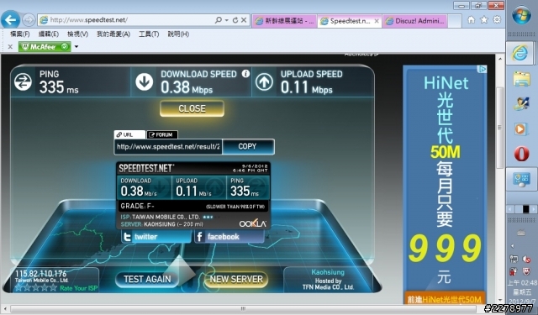Open the File (F) menu
Image resolution: width=538 pixels, height=315 pixels.
[20, 34]
